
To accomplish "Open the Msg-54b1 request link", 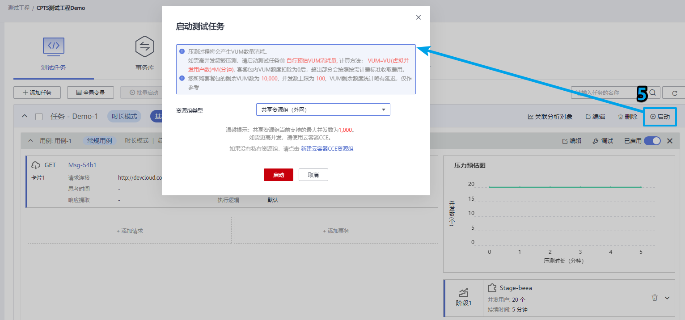I will 82,165.
